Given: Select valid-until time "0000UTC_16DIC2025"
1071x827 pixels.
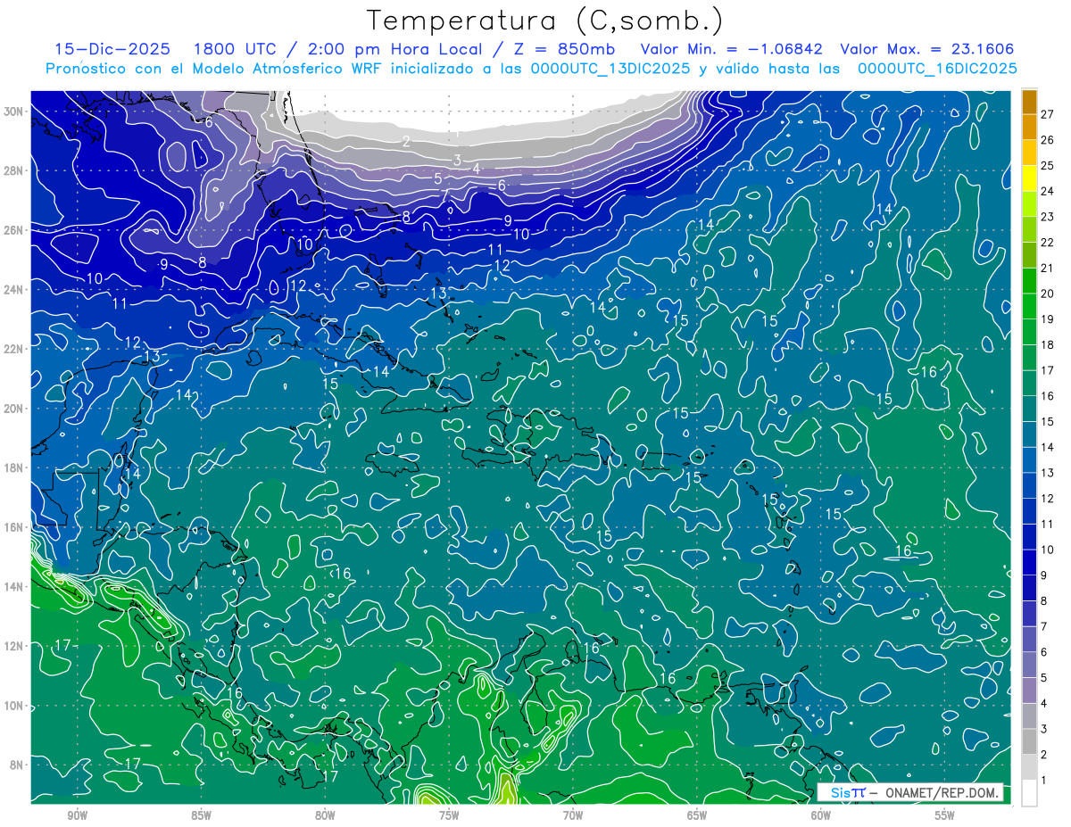Looking at the screenshot, I should pyautogui.click(x=937, y=69).
